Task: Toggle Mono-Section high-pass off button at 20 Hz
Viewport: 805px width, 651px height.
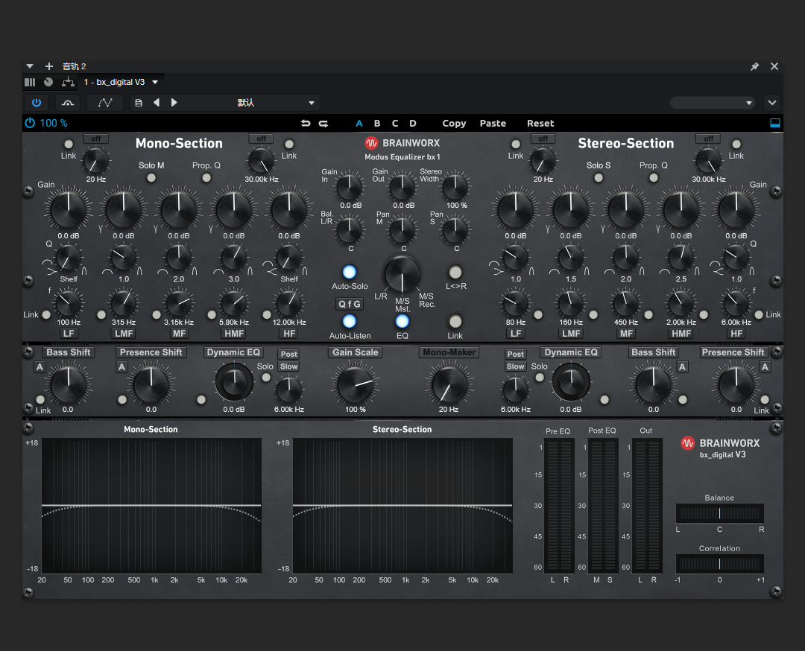Action: [x=96, y=139]
